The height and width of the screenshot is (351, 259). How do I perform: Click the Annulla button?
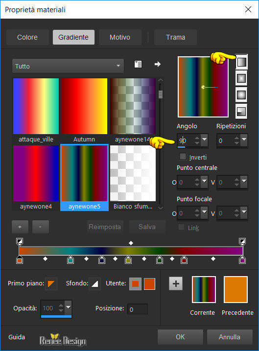(x=230, y=337)
